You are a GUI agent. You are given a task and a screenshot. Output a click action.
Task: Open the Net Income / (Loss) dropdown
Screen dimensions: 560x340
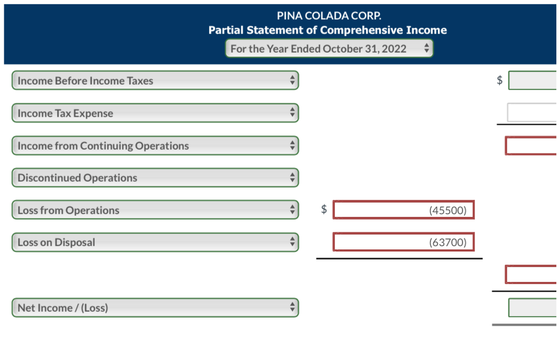[x=155, y=307]
